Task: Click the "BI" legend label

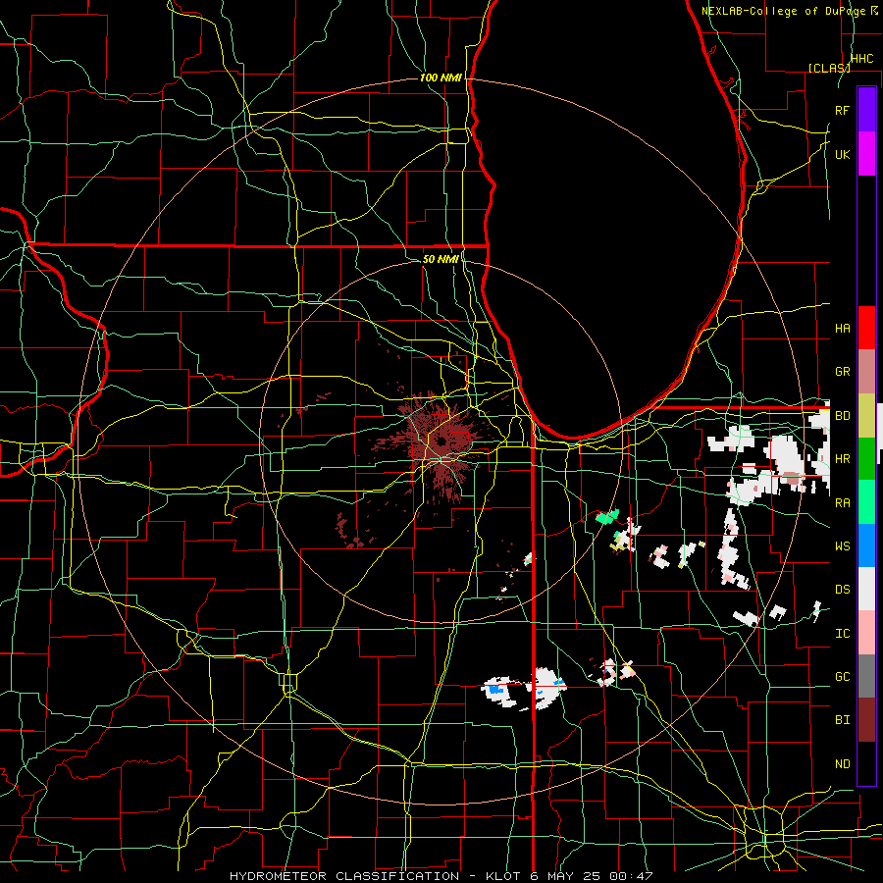Action: (842, 720)
